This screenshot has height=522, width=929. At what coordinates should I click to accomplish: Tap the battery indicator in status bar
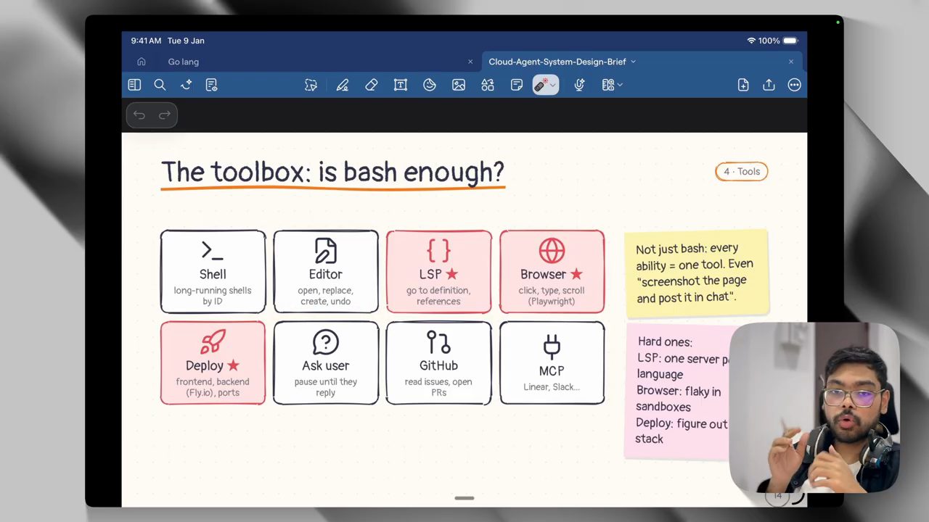click(790, 41)
